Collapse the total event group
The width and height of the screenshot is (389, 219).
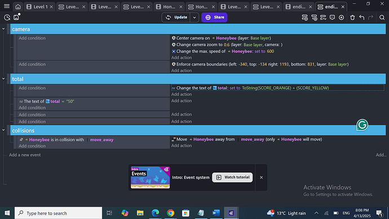click(3, 78)
